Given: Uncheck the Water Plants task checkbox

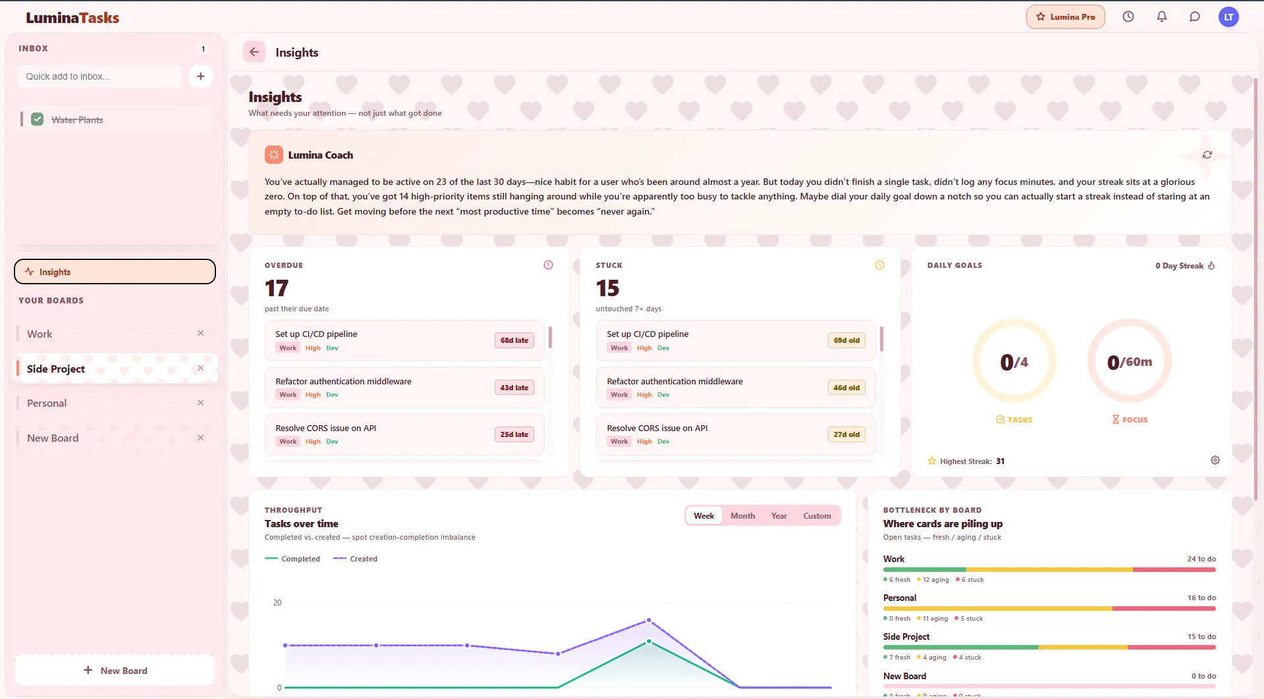Looking at the screenshot, I should click(38, 119).
